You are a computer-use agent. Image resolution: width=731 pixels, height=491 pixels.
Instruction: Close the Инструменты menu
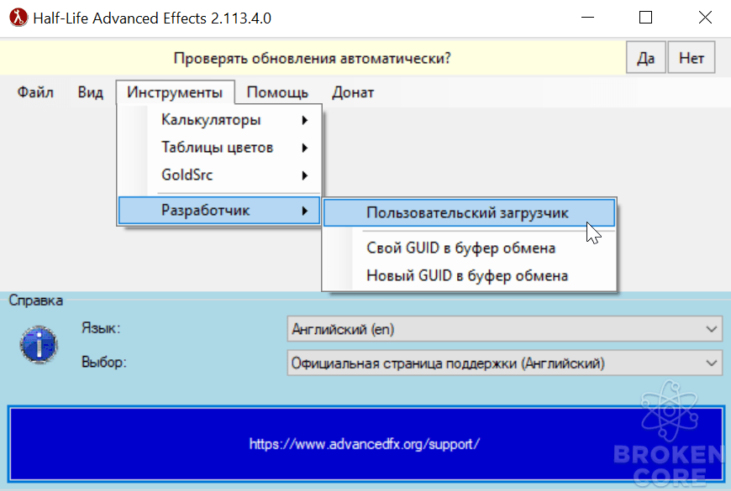175,92
